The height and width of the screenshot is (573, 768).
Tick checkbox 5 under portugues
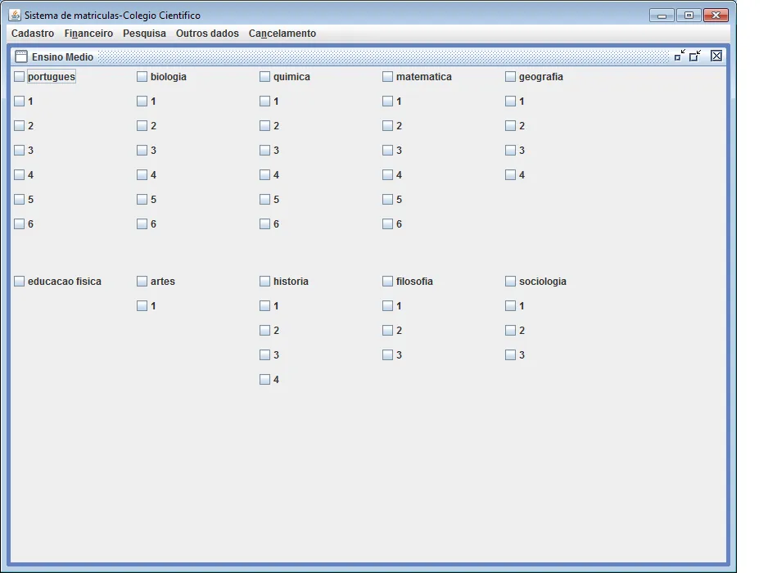pyautogui.click(x=19, y=200)
